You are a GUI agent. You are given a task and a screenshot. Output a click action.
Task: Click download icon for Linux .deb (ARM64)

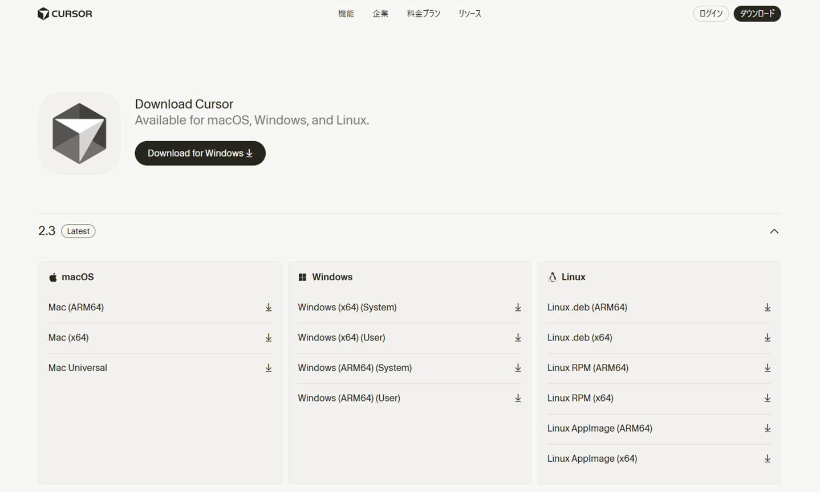coord(767,307)
